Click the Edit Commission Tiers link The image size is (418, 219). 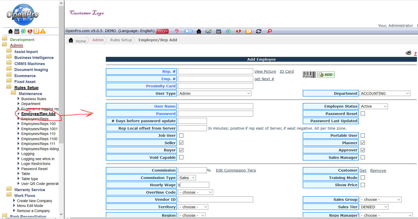coord(236,170)
